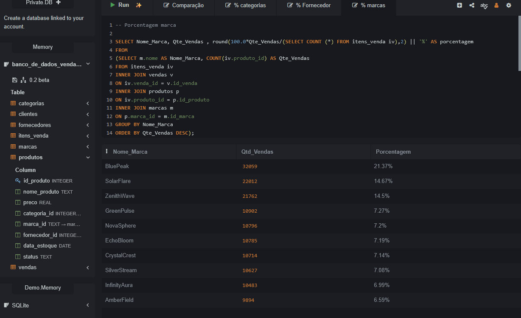Viewport: 521px width, 318px height.
Task: Select the fornecedores table name
Action: click(35, 125)
